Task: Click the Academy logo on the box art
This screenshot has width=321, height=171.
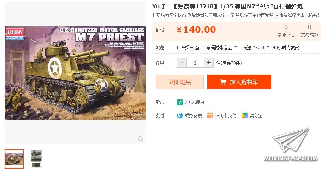Action: click(x=15, y=34)
